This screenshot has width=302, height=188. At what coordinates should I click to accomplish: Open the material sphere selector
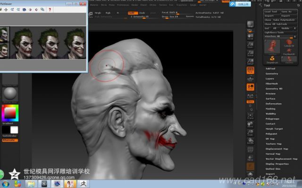tap(10, 94)
